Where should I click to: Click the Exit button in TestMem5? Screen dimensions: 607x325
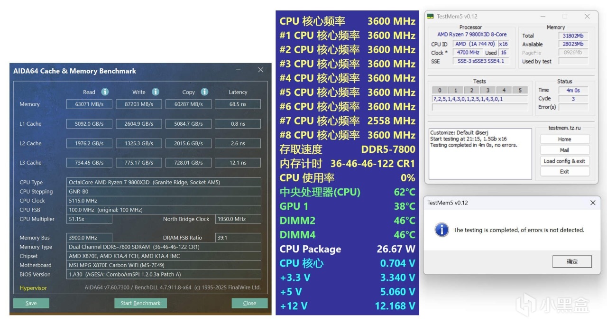(564, 172)
